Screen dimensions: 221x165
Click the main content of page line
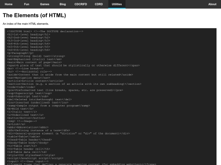34,62
